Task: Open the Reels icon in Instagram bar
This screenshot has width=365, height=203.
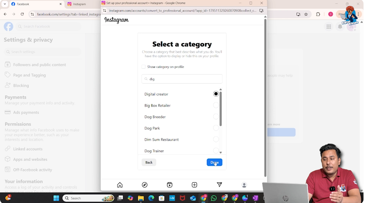Action: click(170, 185)
